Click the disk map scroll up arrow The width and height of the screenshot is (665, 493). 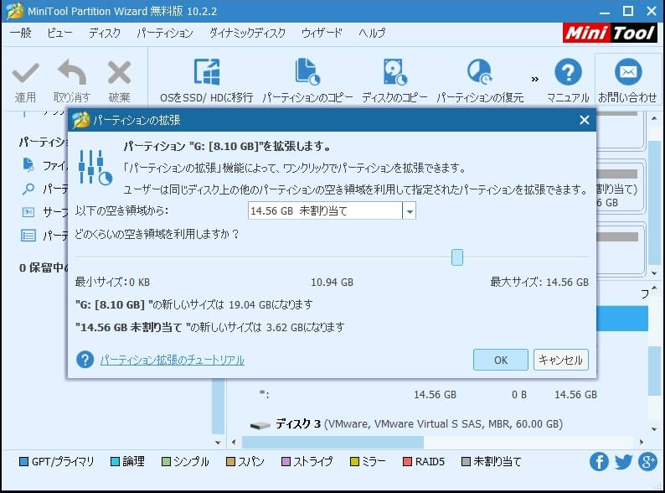[x=653, y=118]
